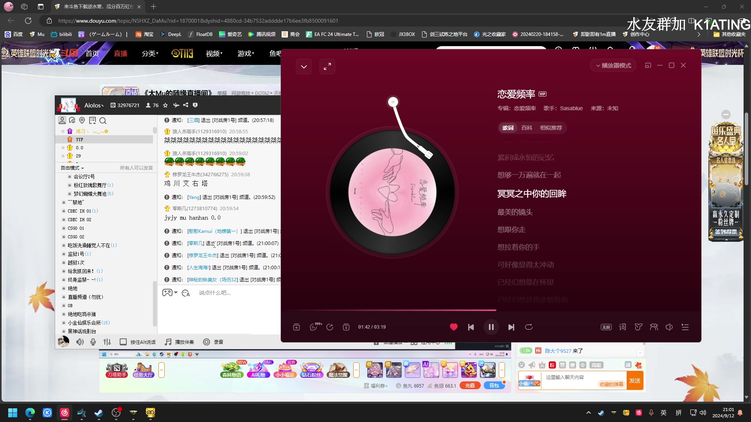Click the song progress bar in music player
Viewport: 751px width, 422px height.
click(x=491, y=310)
